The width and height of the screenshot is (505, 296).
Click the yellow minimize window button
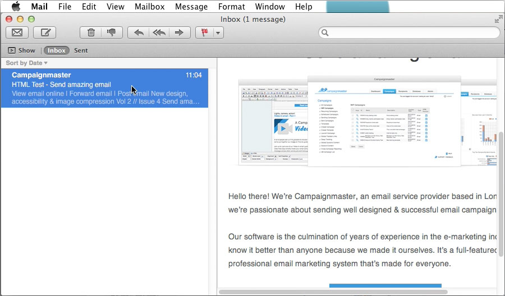(x=20, y=19)
